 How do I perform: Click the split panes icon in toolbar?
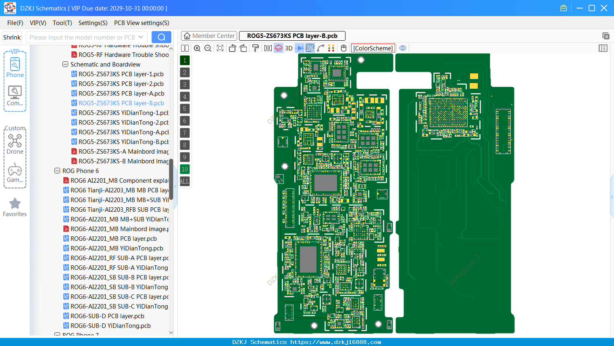click(185, 48)
